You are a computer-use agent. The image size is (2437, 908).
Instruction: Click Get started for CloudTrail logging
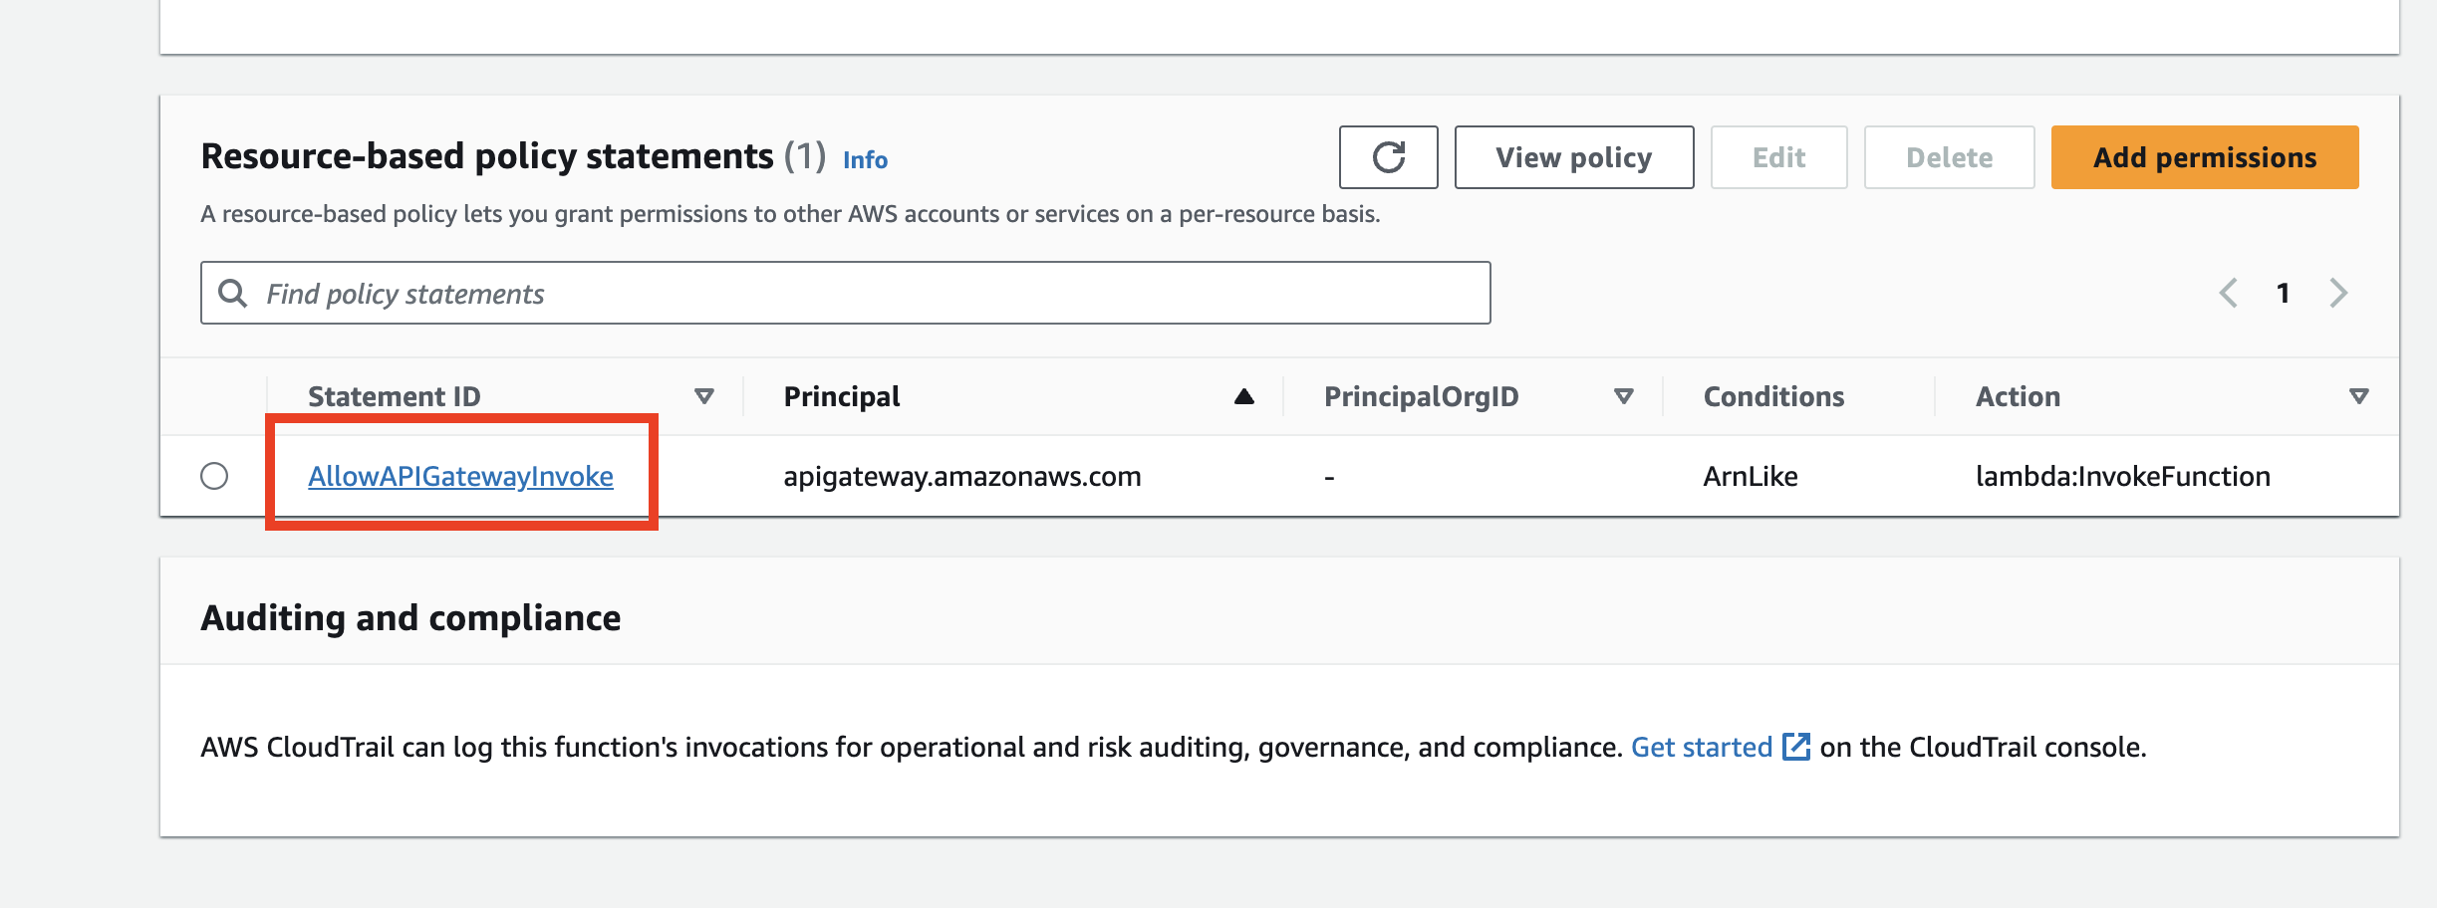pos(1702,747)
